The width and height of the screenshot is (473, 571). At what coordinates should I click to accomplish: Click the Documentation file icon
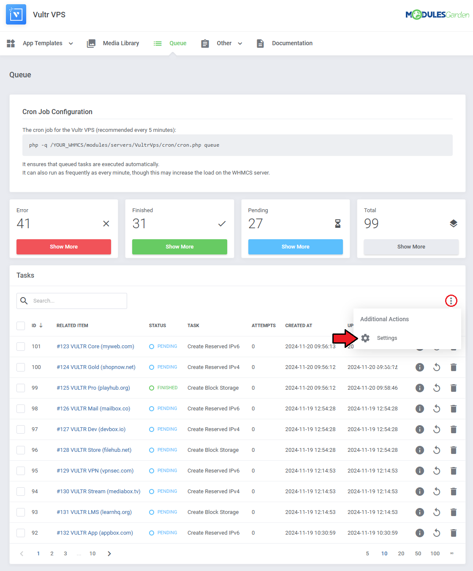point(260,44)
